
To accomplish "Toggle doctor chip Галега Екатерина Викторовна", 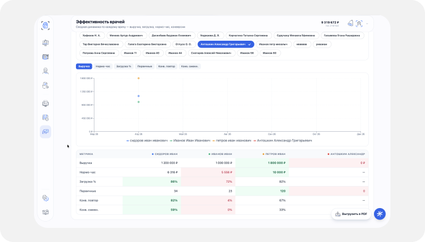I will [x=147, y=44].
